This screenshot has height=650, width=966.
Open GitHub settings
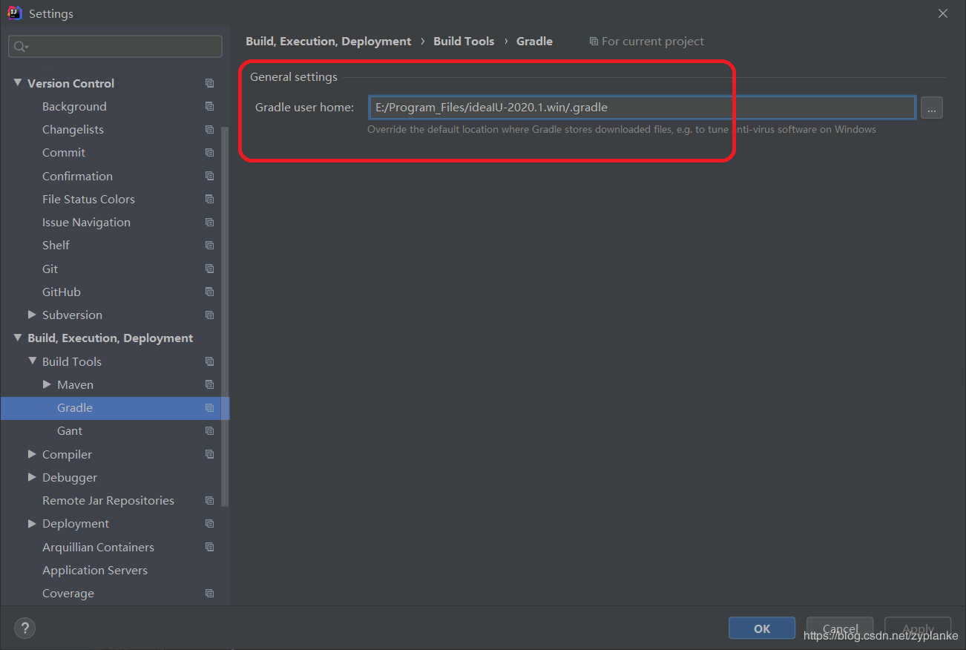62,292
